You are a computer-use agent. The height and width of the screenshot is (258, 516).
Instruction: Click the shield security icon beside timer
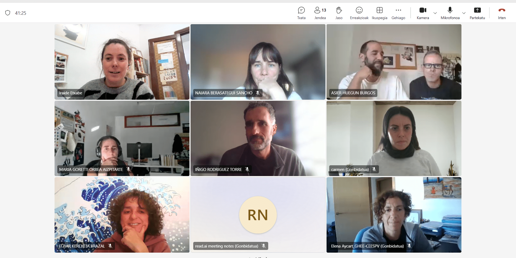(x=8, y=13)
